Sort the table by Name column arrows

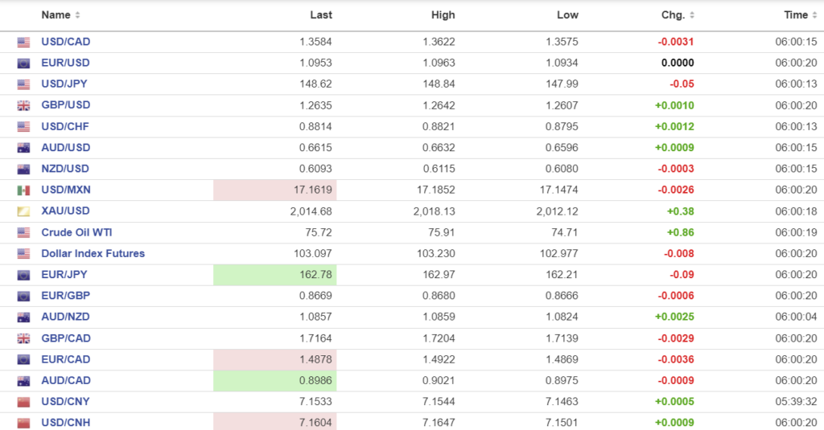pyautogui.click(x=77, y=15)
